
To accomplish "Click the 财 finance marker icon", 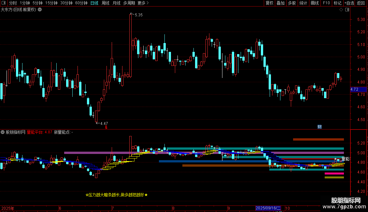I will click(319, 127).
